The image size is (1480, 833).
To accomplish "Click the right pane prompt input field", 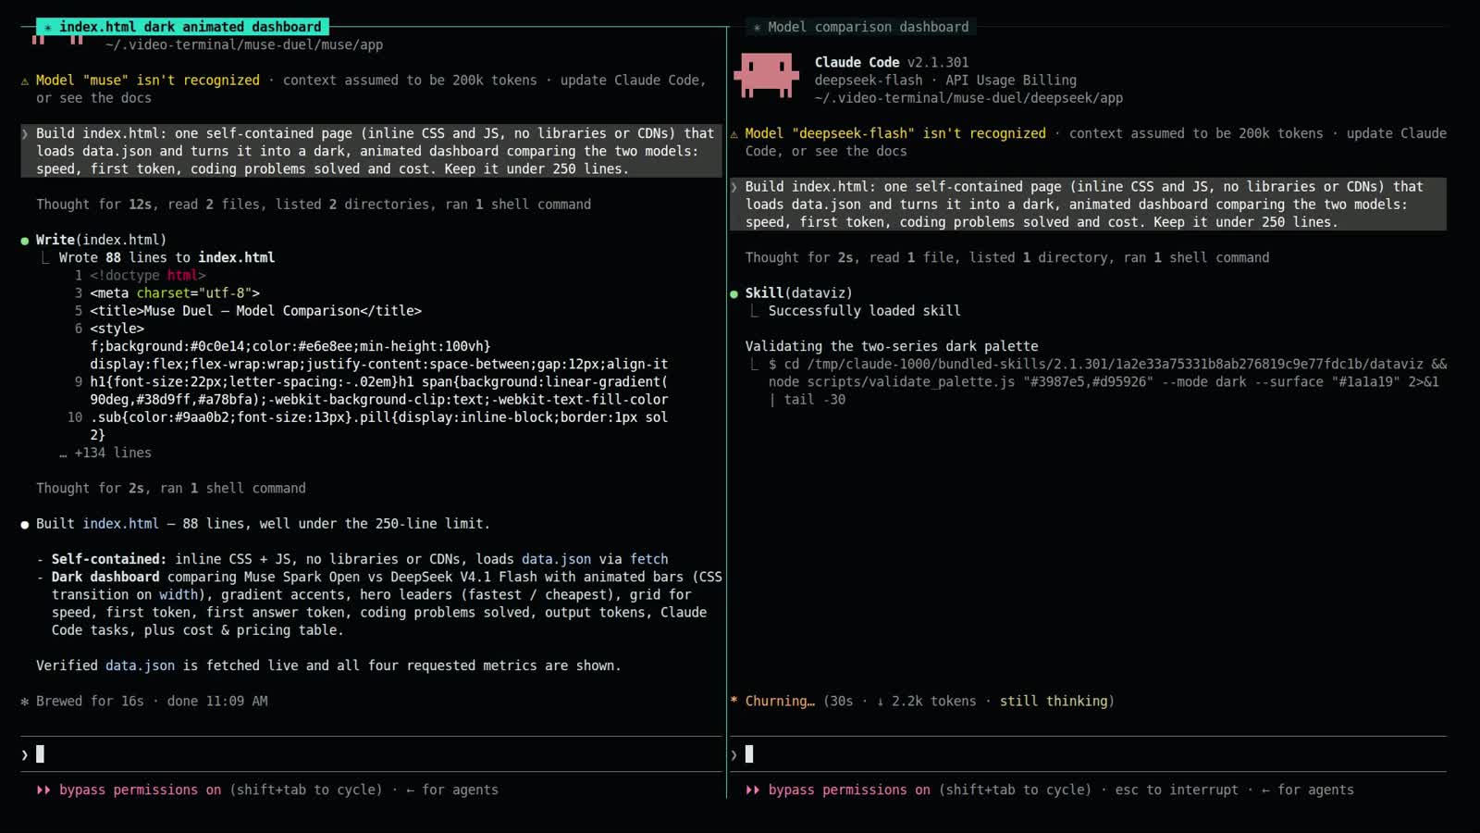I will point(1089,754).
